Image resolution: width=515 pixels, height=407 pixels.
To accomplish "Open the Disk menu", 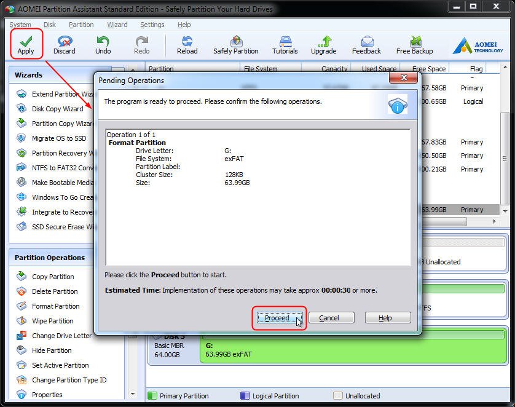I will pyautogui.click(x=50, y=25).
